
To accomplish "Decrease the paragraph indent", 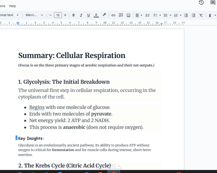I will click(x=186, y=15).
